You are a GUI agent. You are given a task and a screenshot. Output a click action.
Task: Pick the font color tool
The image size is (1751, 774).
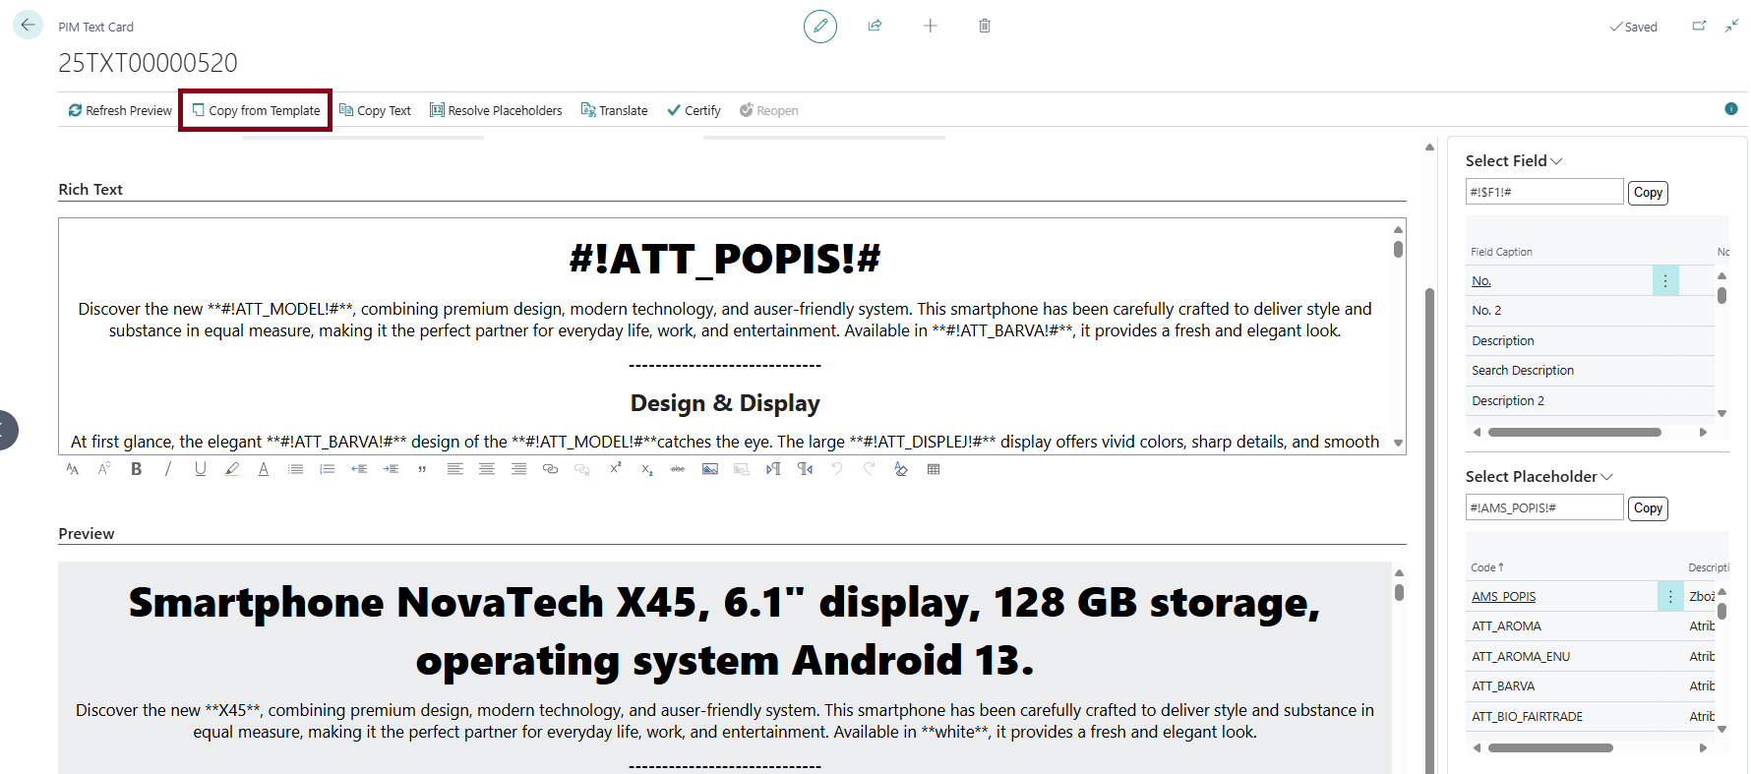coord(264,469)
